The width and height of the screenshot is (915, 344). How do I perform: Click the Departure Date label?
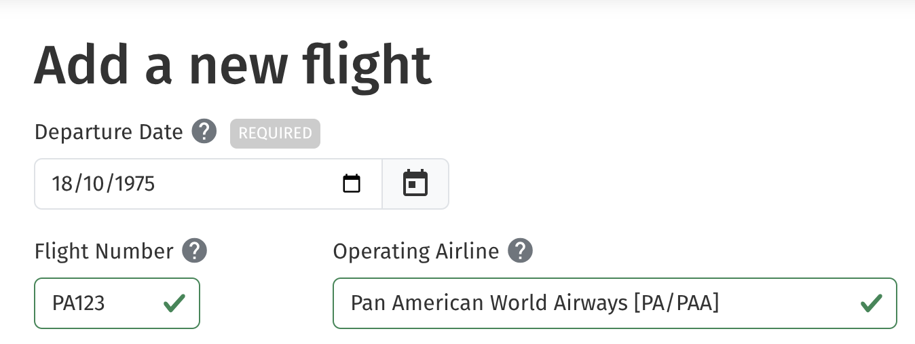tap(109, 132)
